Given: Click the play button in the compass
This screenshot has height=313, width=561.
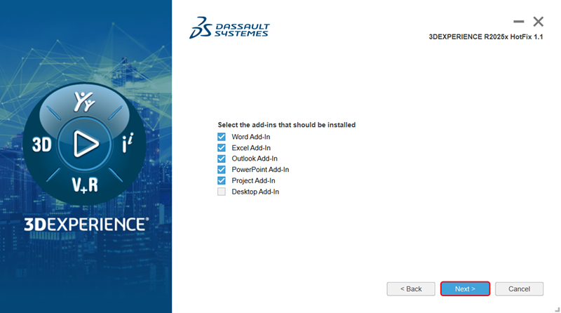Looking at the screenshot, I should point(86,144).
